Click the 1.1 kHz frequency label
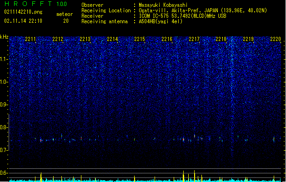Screen dimensions: 286x182 click(x=4, y=59)
